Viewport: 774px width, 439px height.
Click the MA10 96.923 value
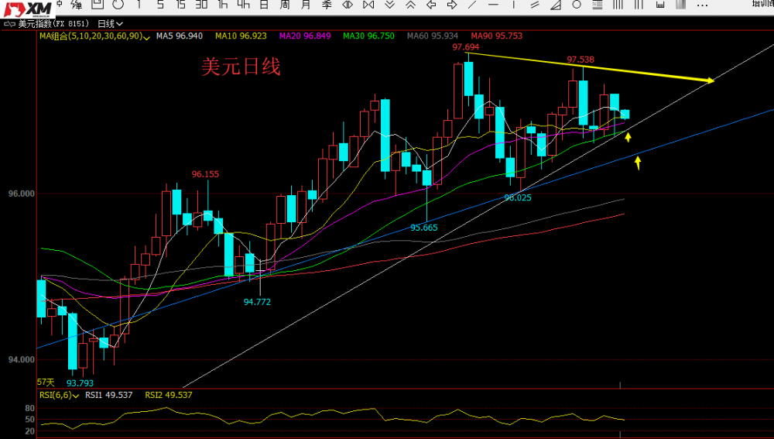241,36
